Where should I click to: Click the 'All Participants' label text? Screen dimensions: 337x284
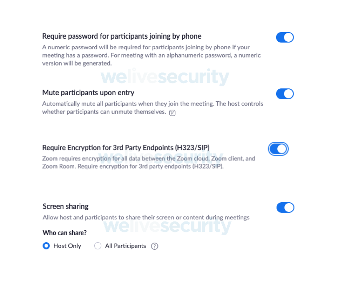pyautogui.click(x=126, y=246)
